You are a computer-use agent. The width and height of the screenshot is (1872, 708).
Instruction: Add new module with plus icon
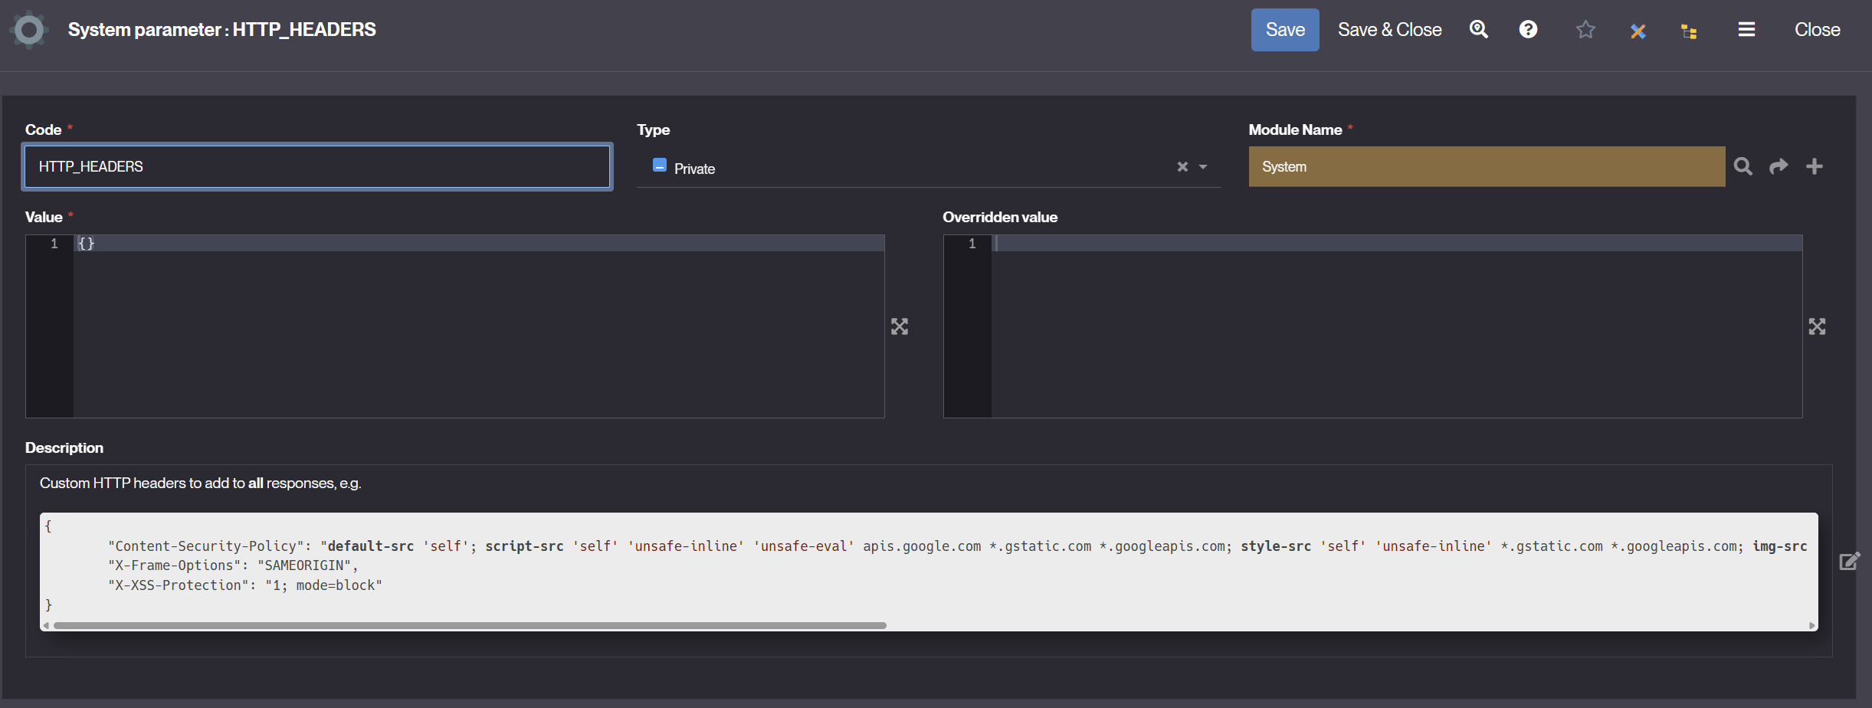click(x=1815, y=166)
